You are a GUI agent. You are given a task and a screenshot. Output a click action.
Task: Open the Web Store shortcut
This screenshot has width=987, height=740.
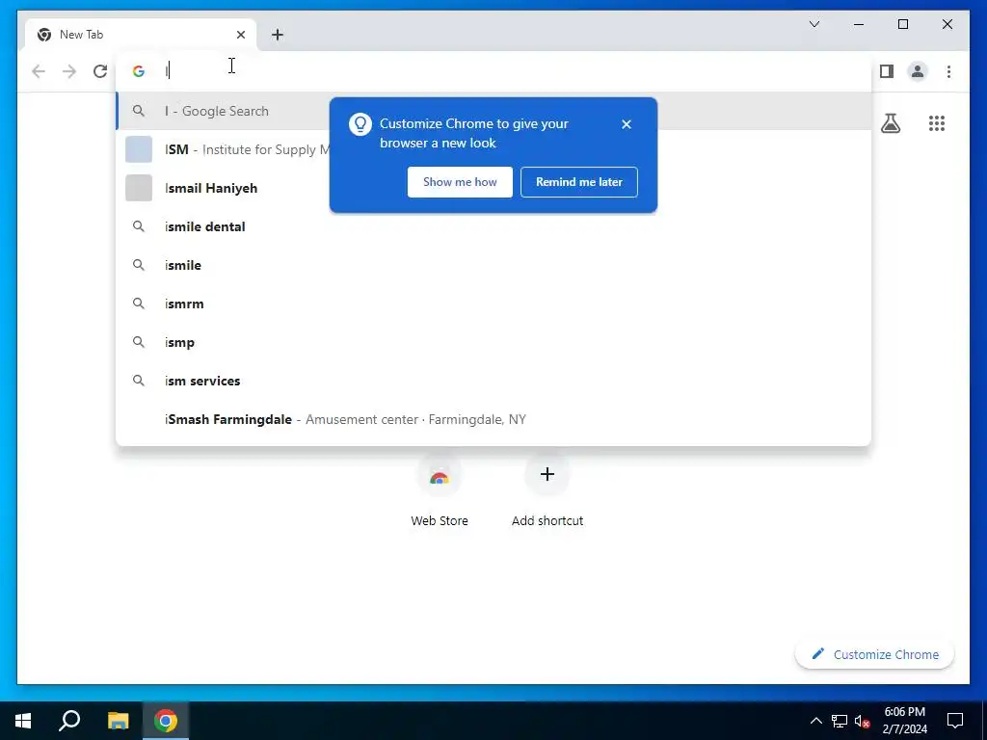coord(440,492)
